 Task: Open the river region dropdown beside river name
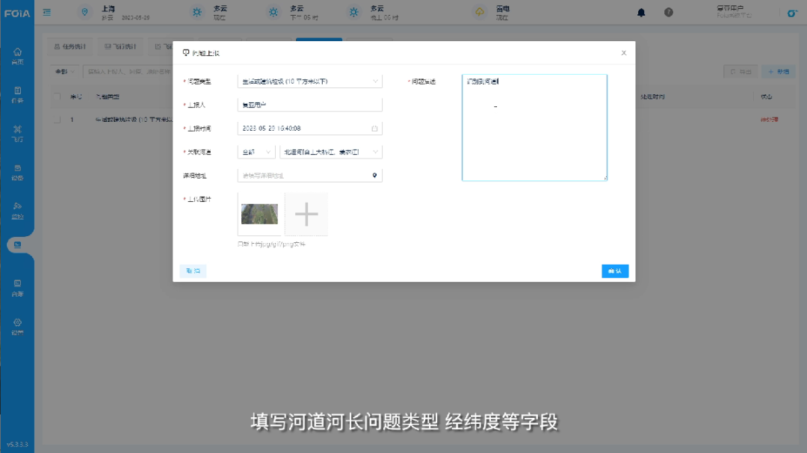coord(256,152)
